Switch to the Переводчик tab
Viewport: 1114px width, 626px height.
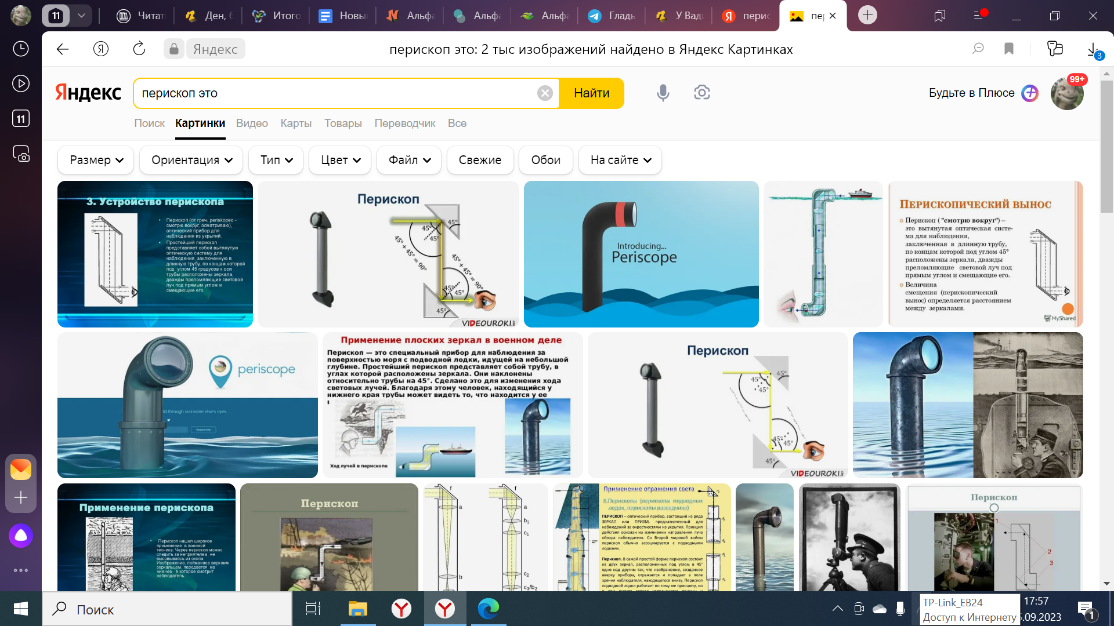[404, 123]
